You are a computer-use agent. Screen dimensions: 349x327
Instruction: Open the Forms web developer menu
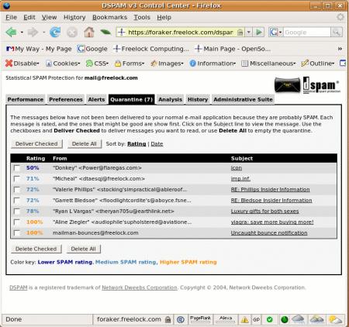(x=130, y=64)
